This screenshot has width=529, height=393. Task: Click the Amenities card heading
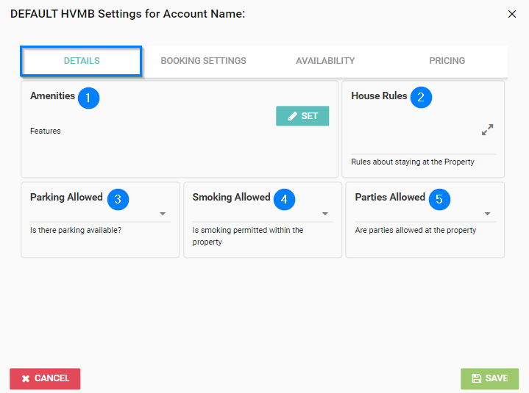click(52, 96)
